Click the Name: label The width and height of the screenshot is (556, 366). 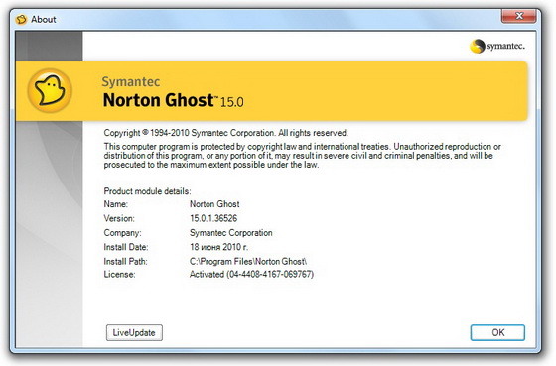point(115,204)
